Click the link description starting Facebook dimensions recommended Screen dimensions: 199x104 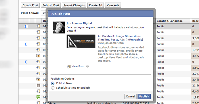point(121,54)
